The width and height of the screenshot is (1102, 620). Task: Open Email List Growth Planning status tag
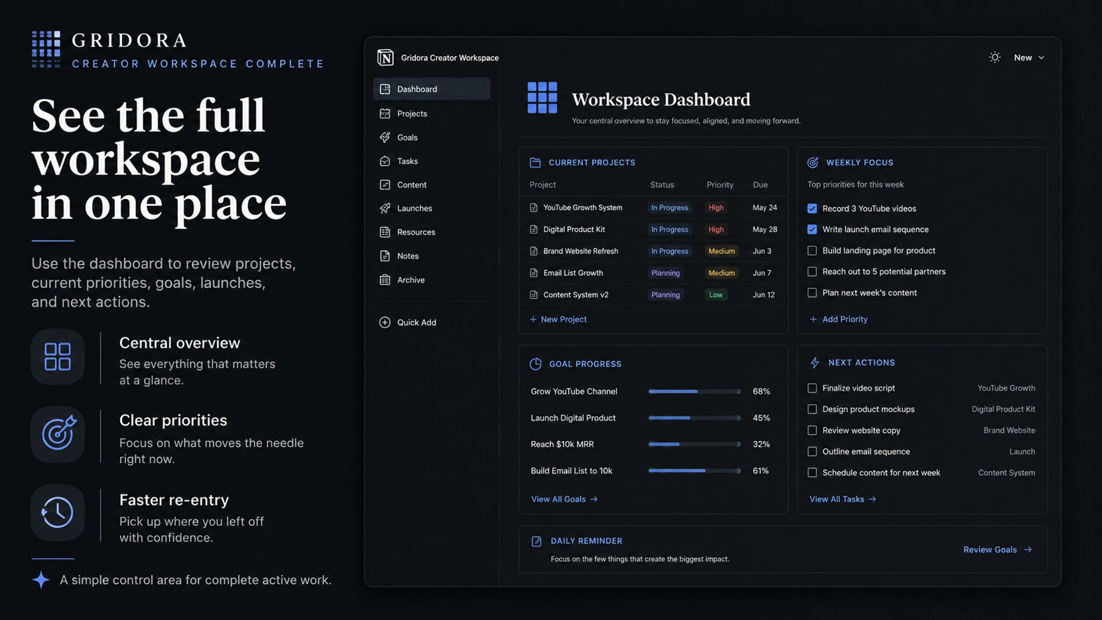tap(665, 273)
